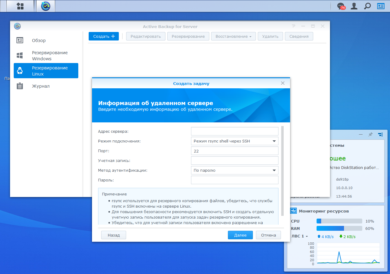390x274 pixels.
Task: Click the Назад button
Action: click(x=114, y=235)
